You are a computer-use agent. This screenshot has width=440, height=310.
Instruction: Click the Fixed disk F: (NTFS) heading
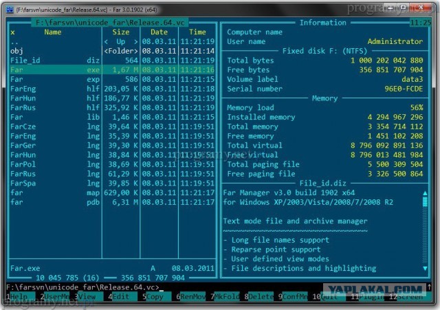(x=324, y=51)
